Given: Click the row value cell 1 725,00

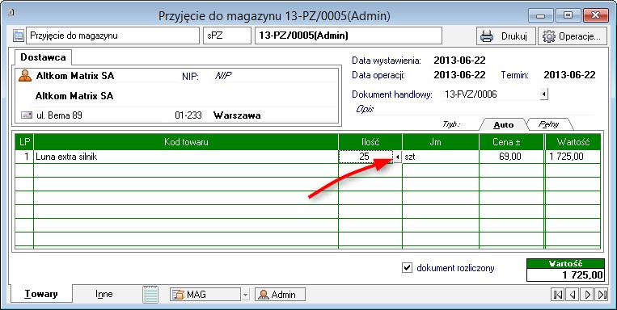Looking at the screenshot, I should [x=573, y=157].
